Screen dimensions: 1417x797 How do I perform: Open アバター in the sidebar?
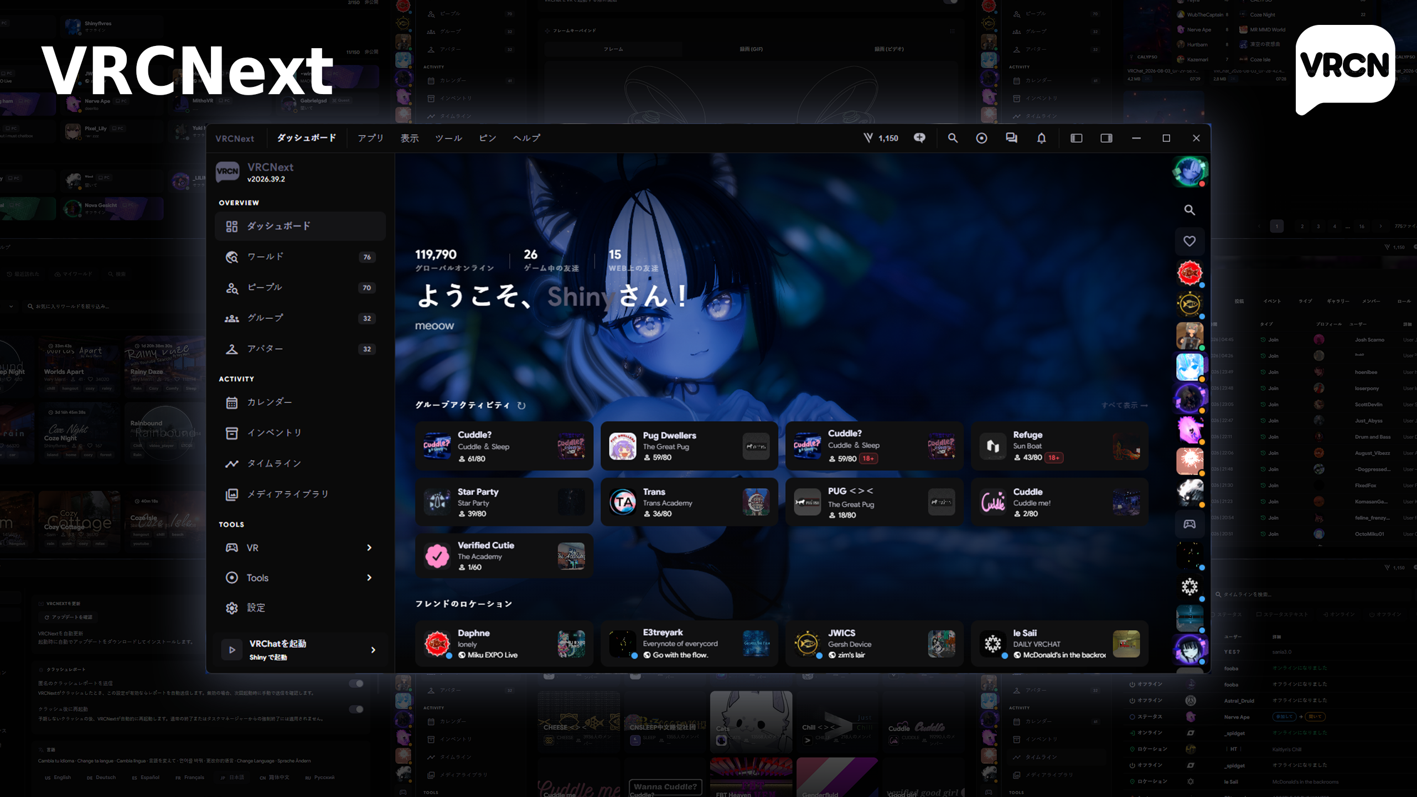(x=300, y=349)
